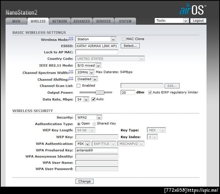Viewport: 220px width, 194px height.
Task: Uncheck the Data Rate Auto checkbox
Action: click(x=93, y=99)
